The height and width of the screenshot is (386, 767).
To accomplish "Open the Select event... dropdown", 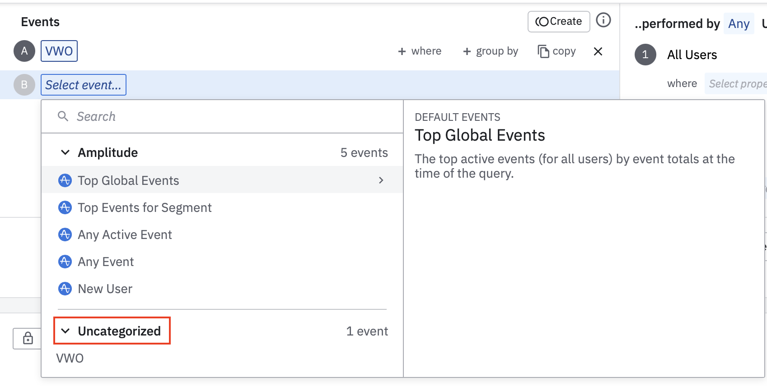I will click(84, 85).
